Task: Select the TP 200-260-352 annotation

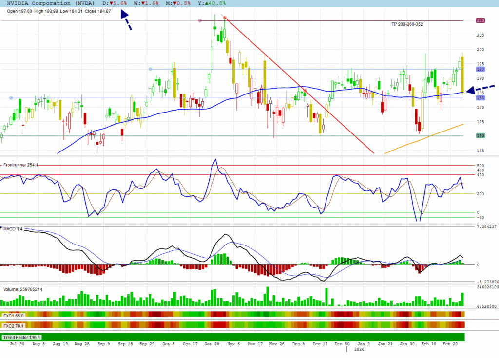Action: (x=407, y=24)
